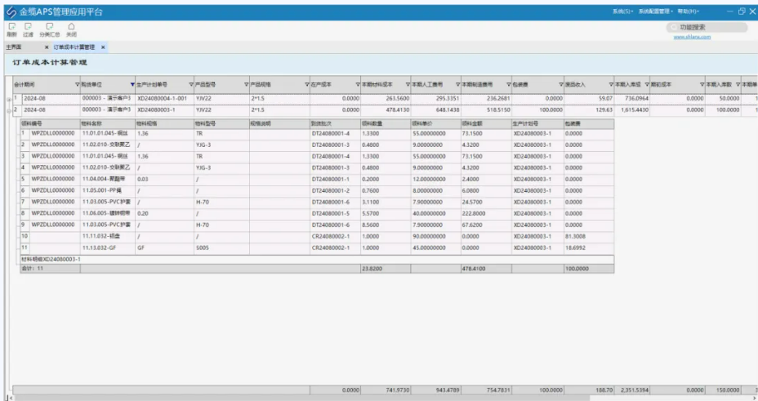Select quantity cell 5.5700

coord(386,213)
